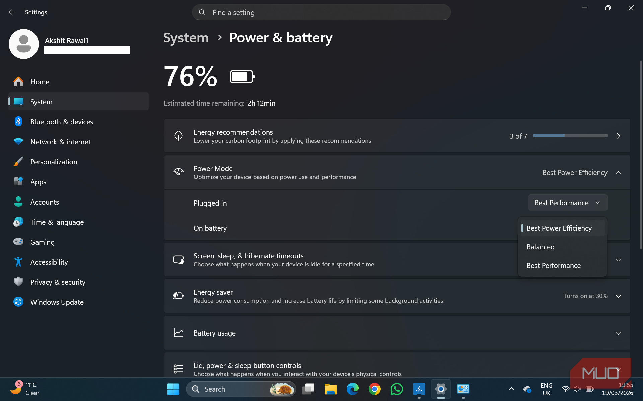Collapse the Power Mode section
Image resolution: width=643 pixels, height=401 pixels.
pyautogui.click(x=618, y=173)
